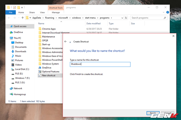Image resolution: width=181 pixels, height=120 pixels.
Task: Open the Share ribbon tab
Action: 32,12
